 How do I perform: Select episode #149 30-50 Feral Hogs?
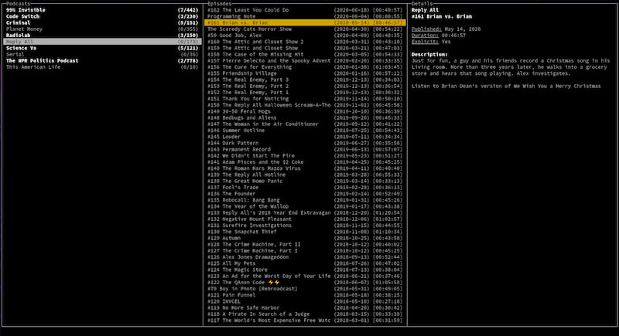coord(305,111)
